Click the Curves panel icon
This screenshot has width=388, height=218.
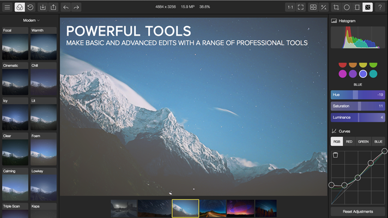pos(334,131)
